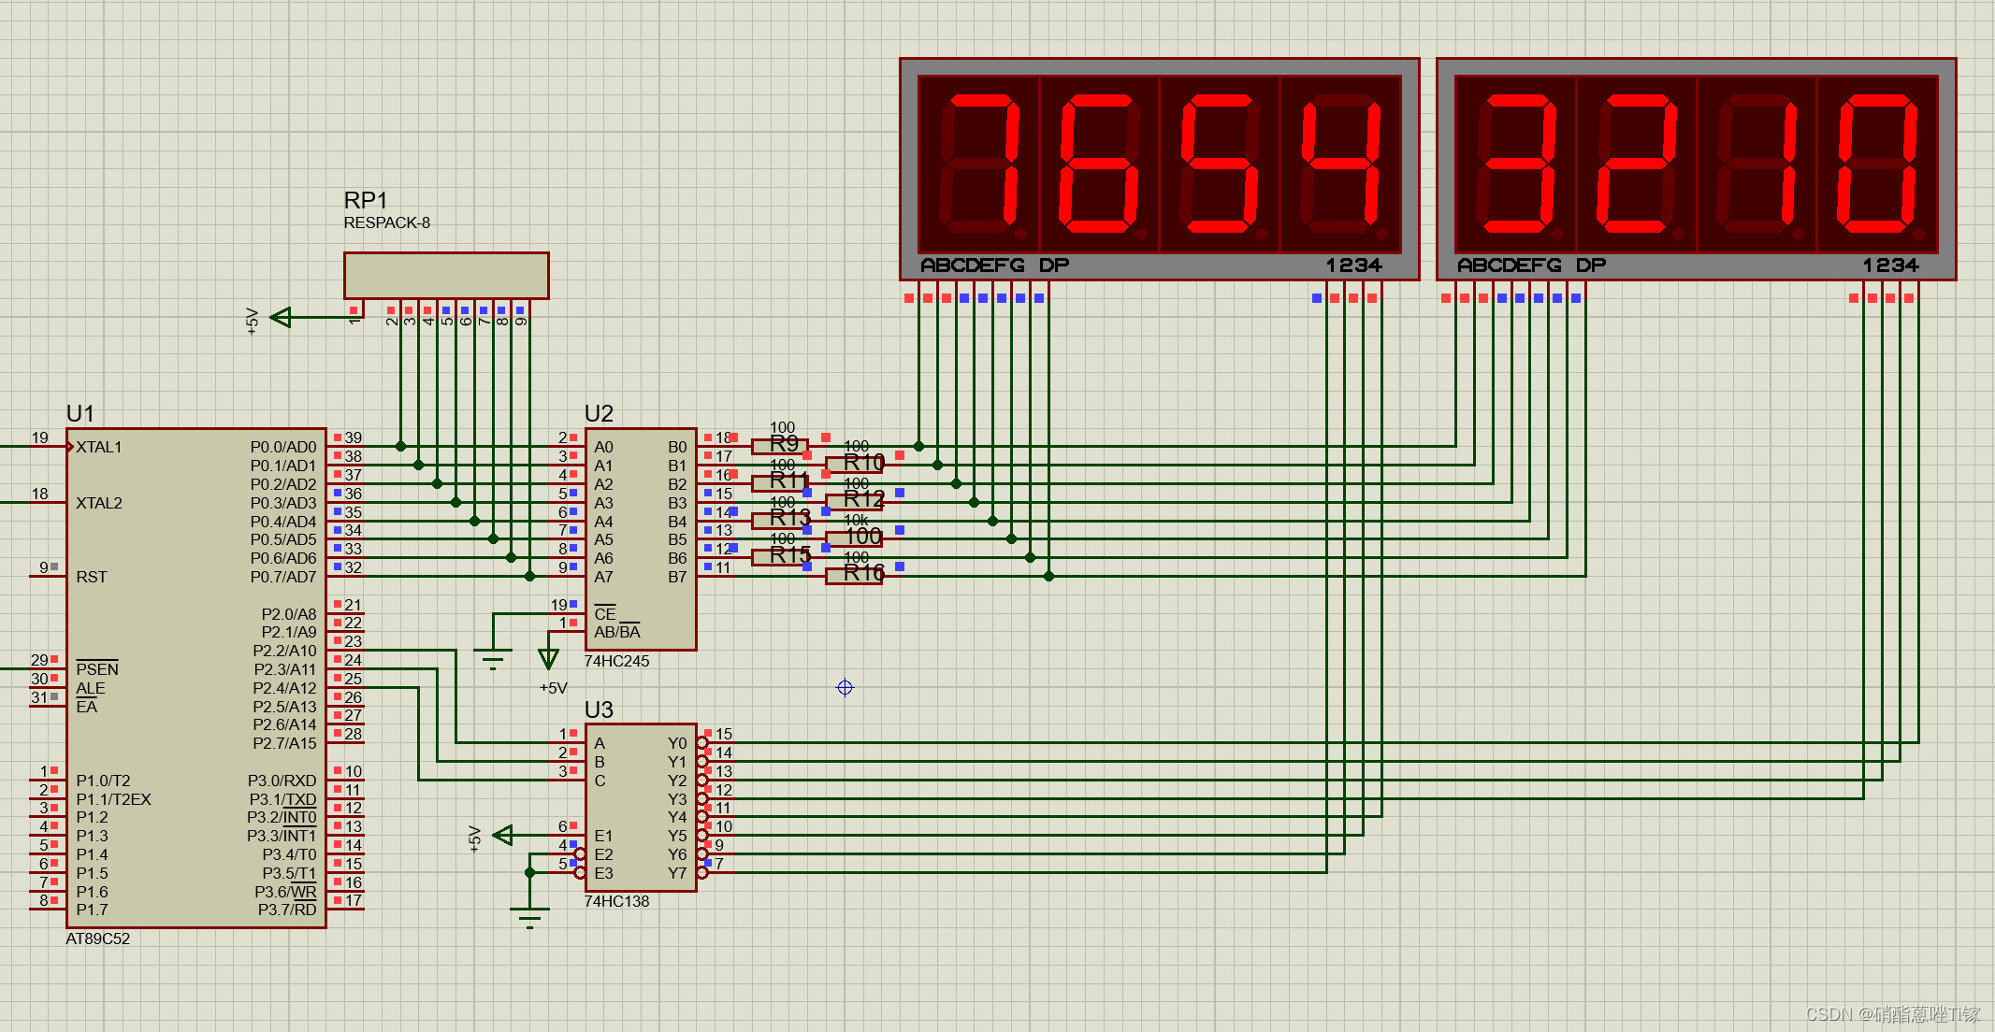Click the CE pin label on U2
Viewport: 1995px width, 1032px height.
[605, 614]
